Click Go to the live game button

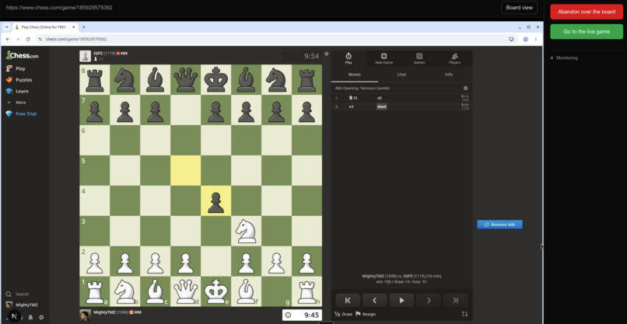click(x=587, y=32)
